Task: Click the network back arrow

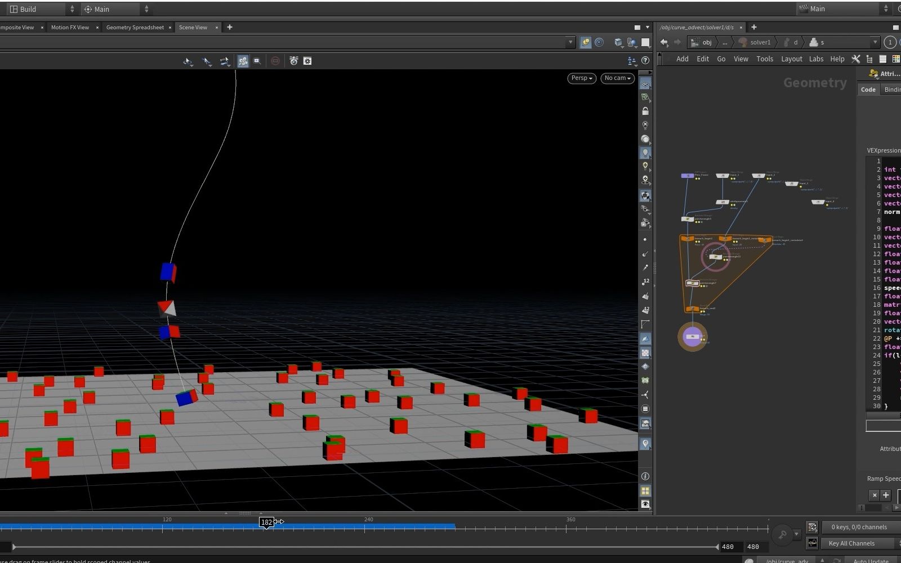Action: (x=664, y=42)
